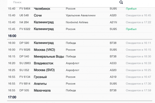Open FV 6322 Калининград arrived flight
Image resolution: width=155 pixels, height=103 pixels.
(x=80, y=29)
